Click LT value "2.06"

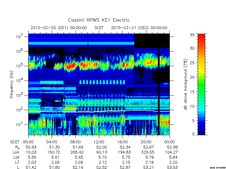[x=56, y=162]
